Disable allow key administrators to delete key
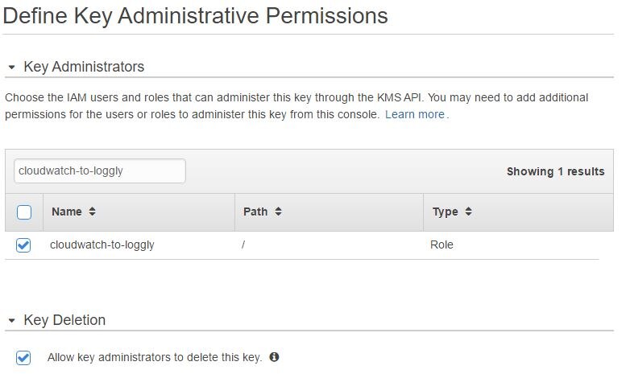 tap(24, 357)
